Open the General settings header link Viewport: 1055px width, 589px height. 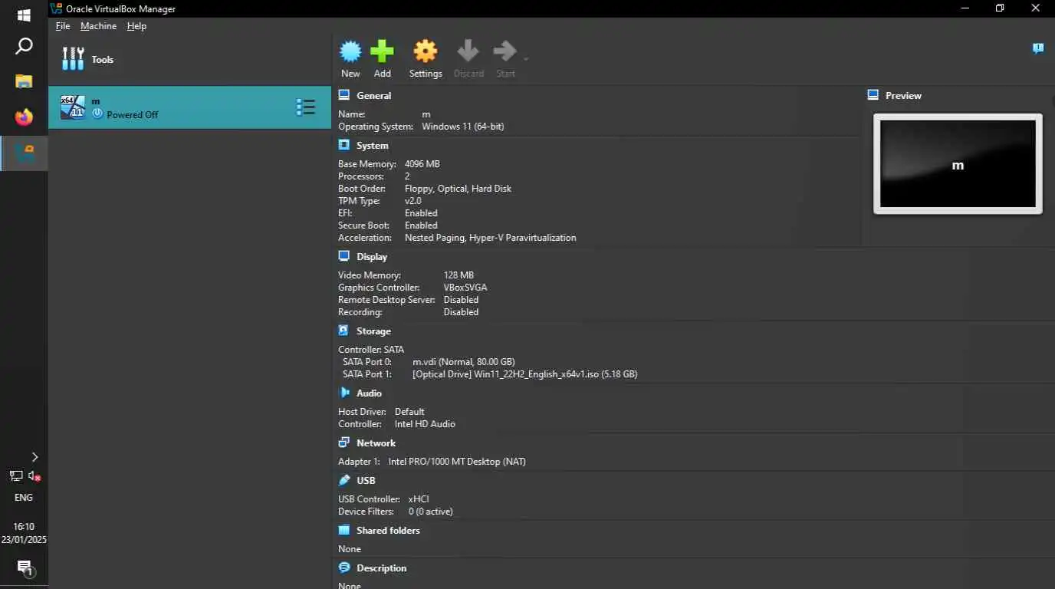tap(373, 96)
